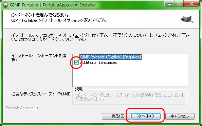The width and height of the screenshot is (202, 126).
Task: Click the GIMP Wilber mascot logo
Action: point(187,19)
